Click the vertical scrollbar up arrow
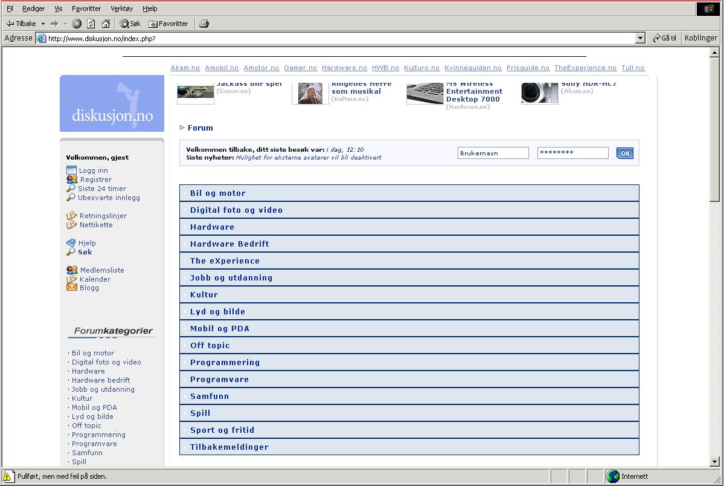 pos(714,53)
